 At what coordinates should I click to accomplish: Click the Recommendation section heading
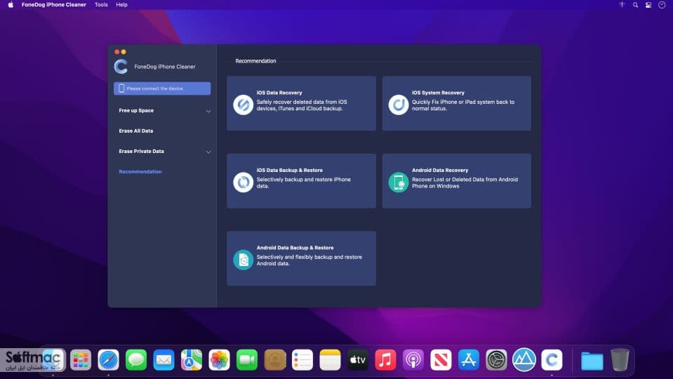coord(256,61)
